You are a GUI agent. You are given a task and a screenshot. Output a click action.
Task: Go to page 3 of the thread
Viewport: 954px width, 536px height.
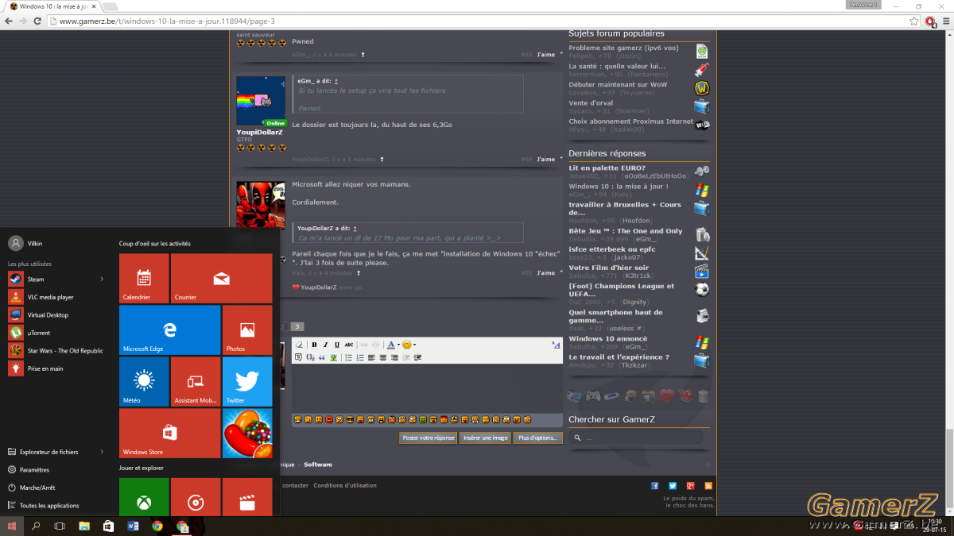point(297,326)
